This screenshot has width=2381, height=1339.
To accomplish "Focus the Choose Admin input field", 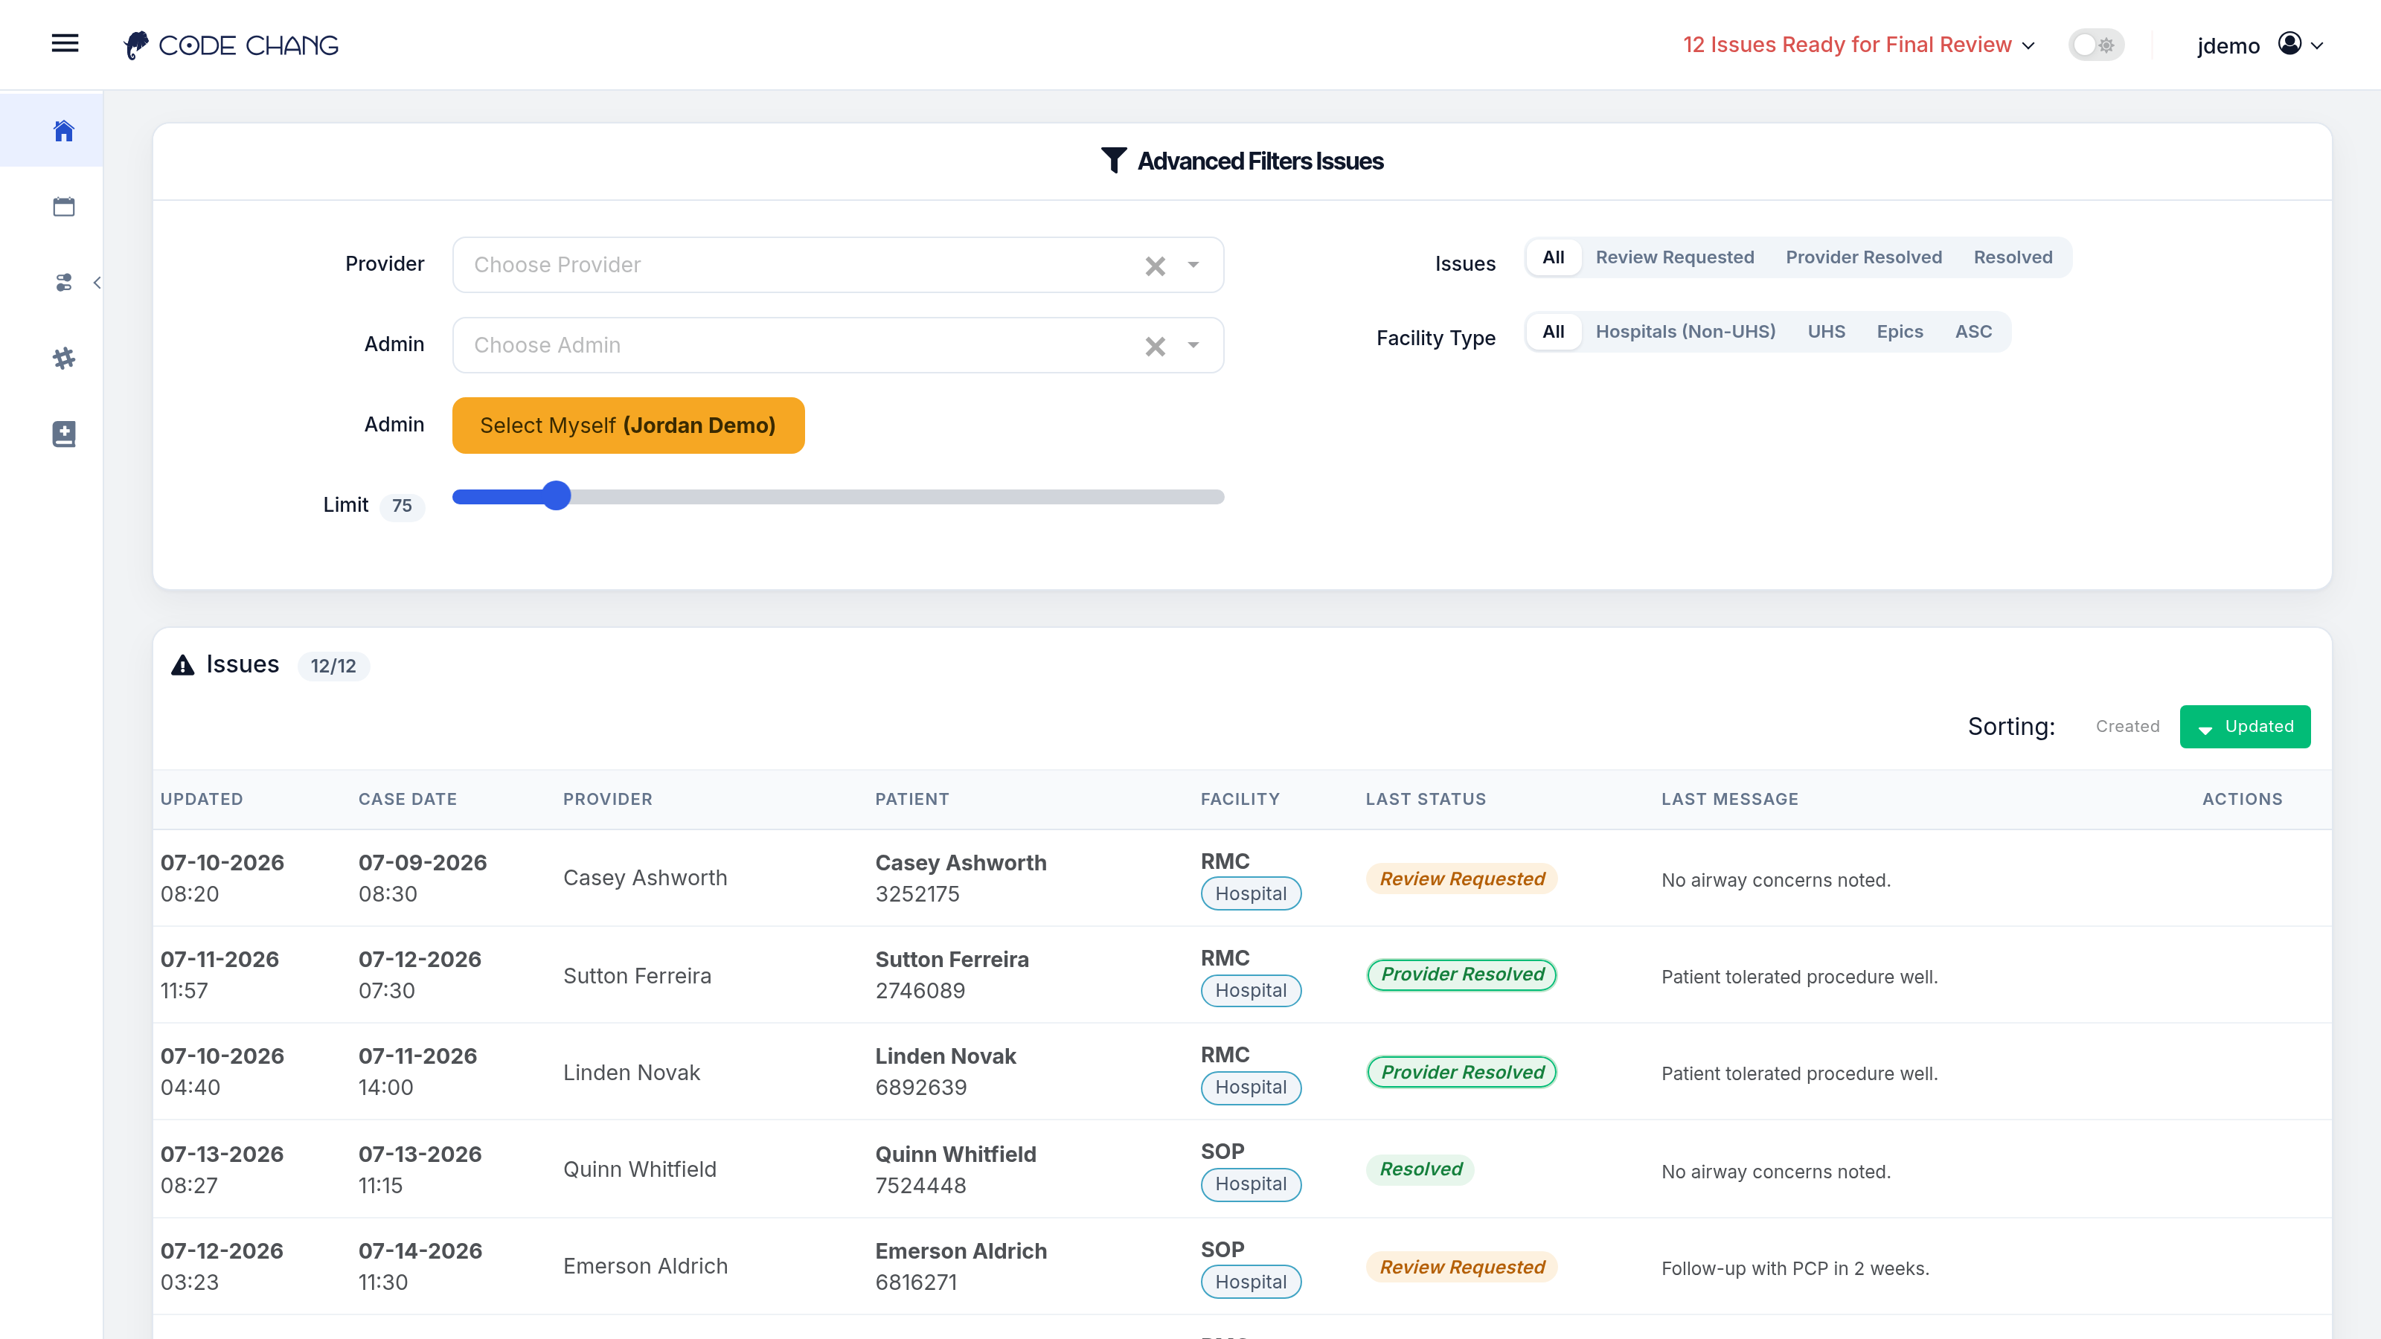I will coord(837,346).
